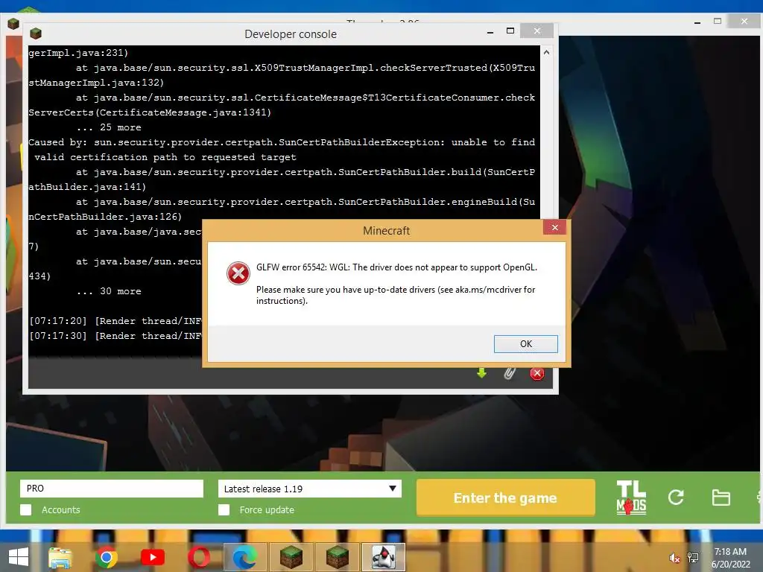The width and height of the screenshot is (763, 572).
Task: Focus the username field containing PRO
Action: tap(112, 489)
